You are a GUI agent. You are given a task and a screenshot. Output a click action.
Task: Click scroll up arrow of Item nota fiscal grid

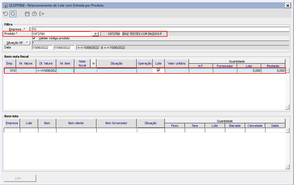click(287, 71)
